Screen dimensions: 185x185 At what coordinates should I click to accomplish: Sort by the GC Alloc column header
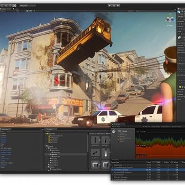tap(174, 163)
